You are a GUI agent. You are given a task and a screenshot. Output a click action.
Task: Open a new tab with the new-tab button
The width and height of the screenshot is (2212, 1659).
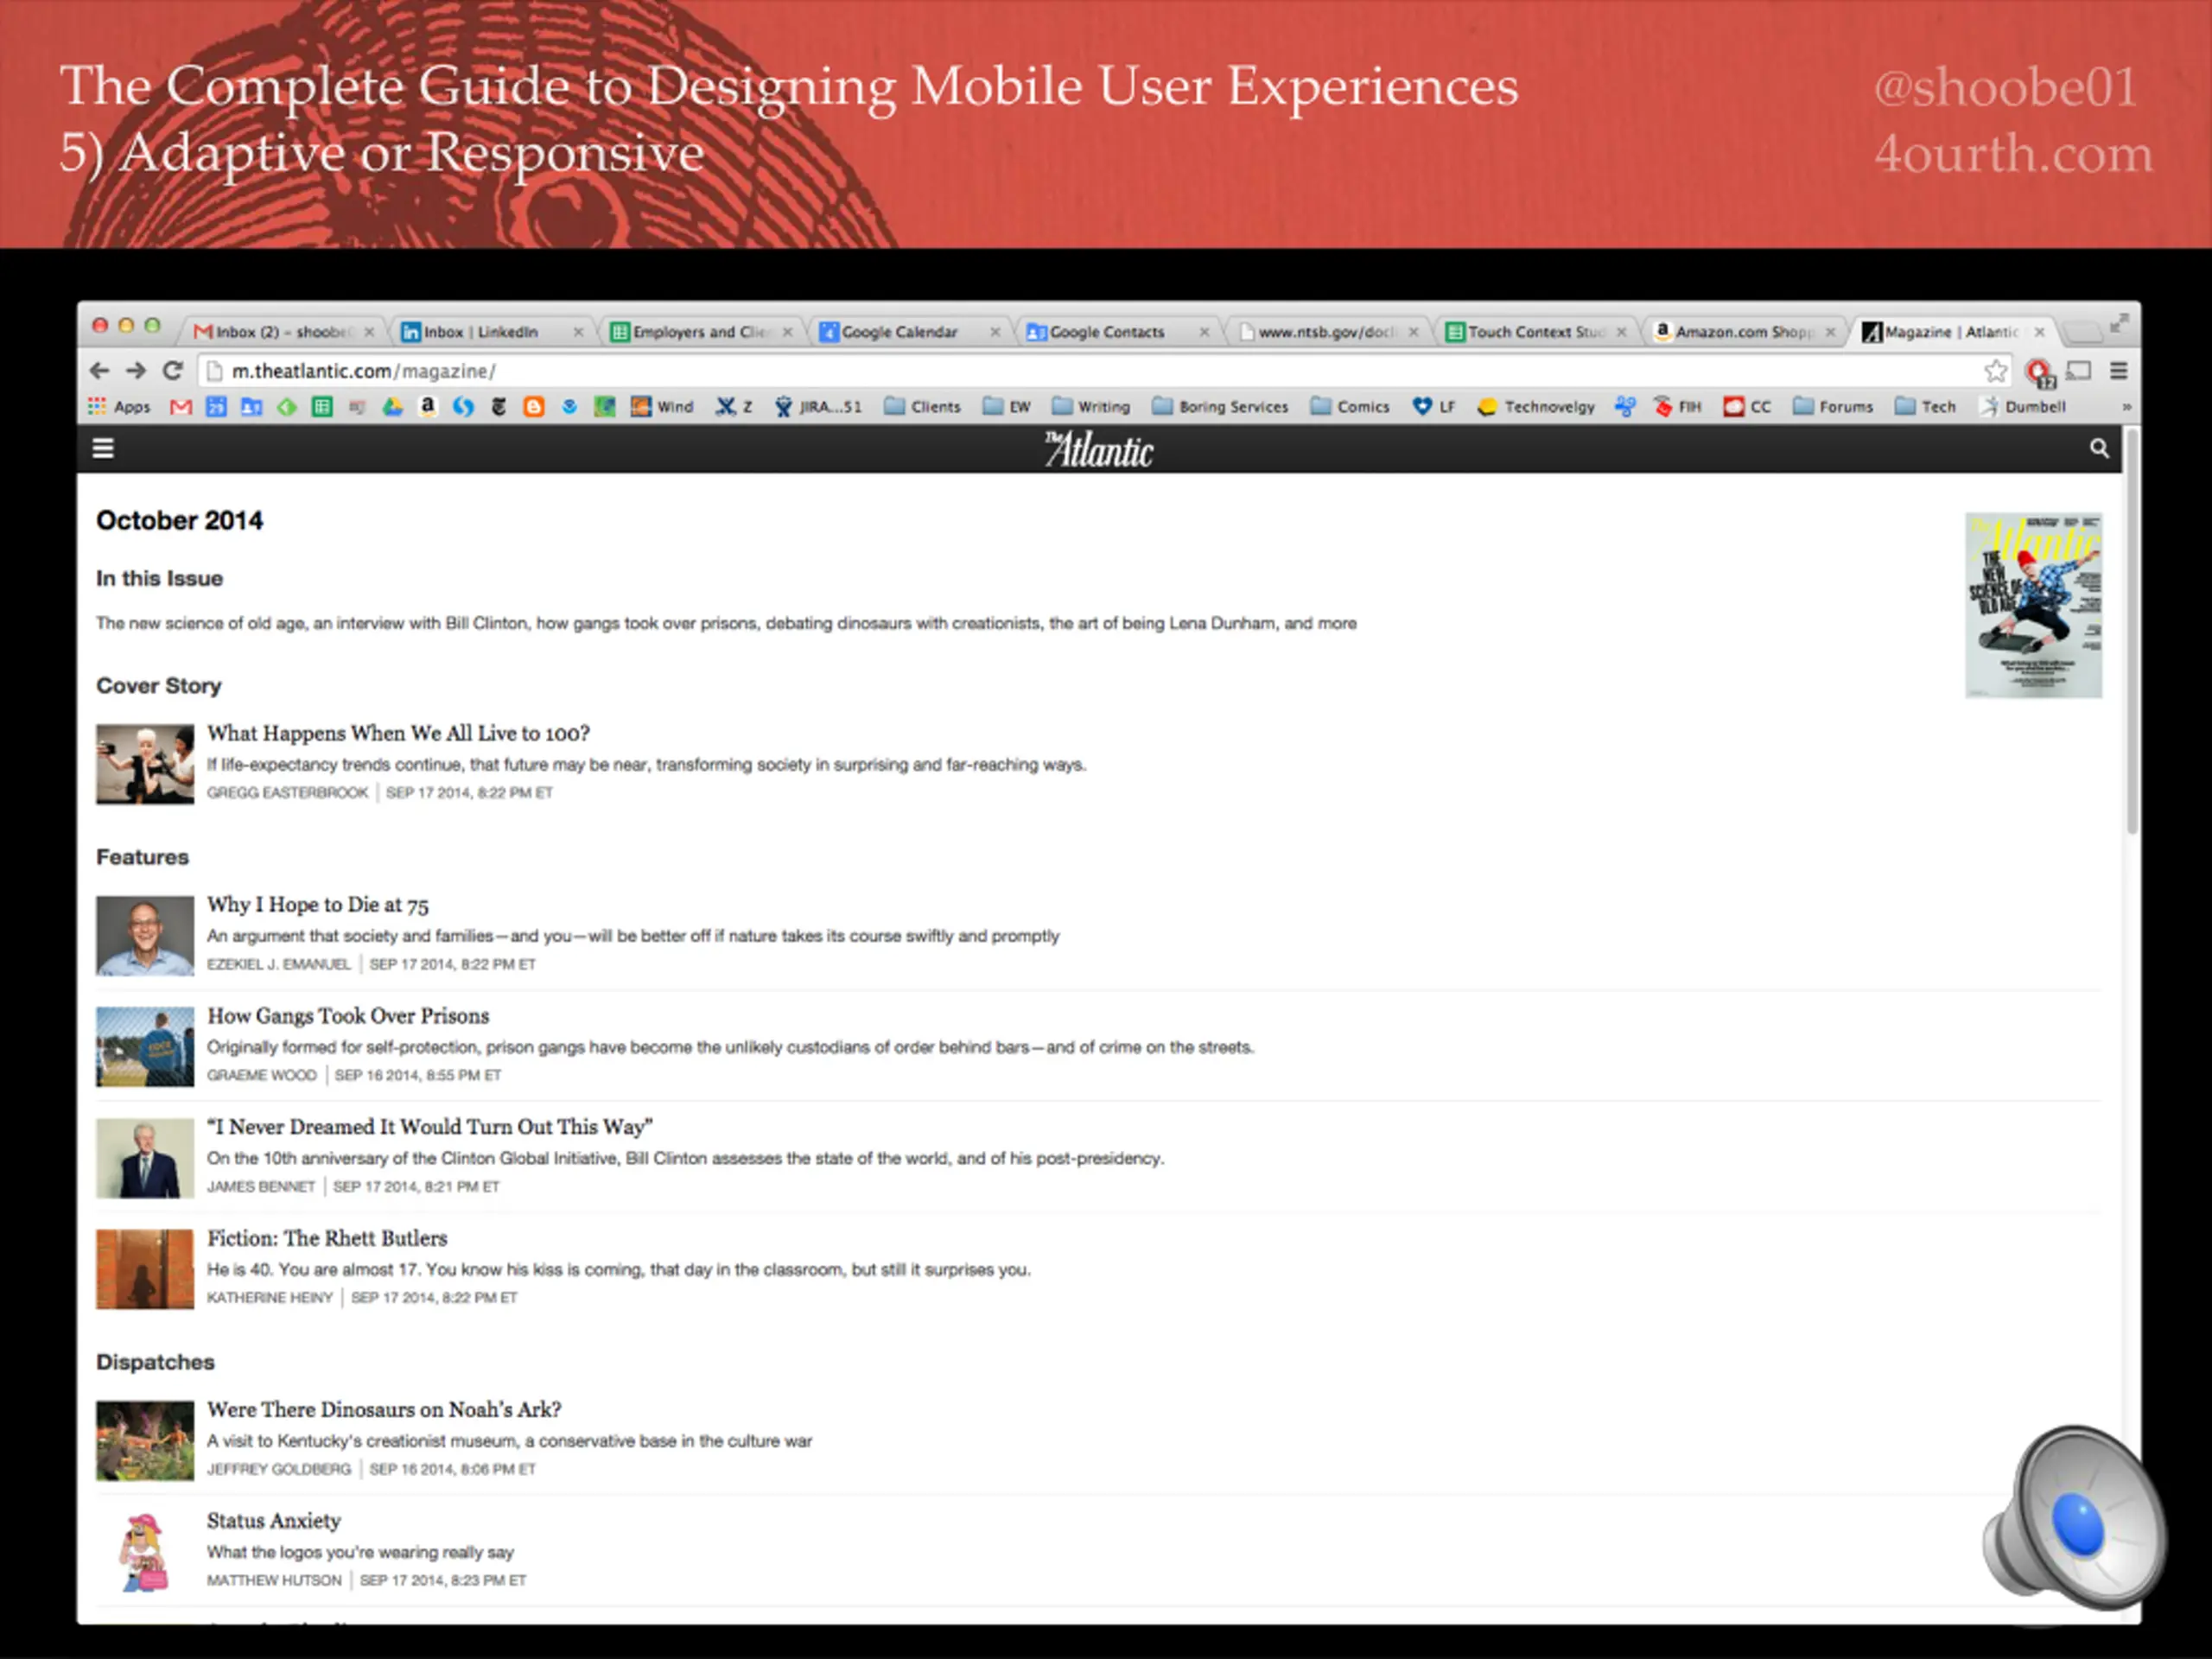[2082, 331]
